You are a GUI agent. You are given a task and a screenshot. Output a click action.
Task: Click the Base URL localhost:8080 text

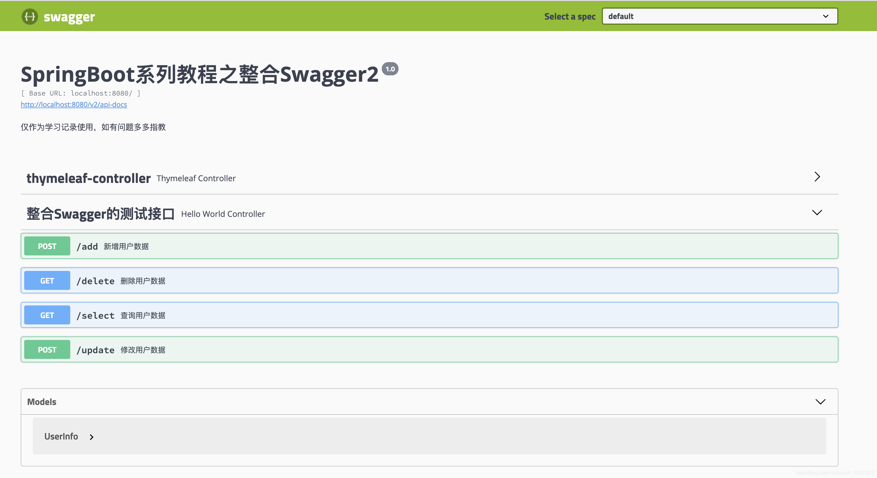tap(81, 93)
